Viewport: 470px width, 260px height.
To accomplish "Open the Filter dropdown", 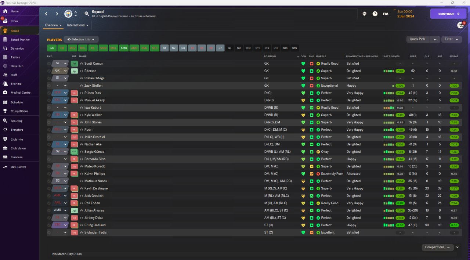I will [x=452, y=39].
